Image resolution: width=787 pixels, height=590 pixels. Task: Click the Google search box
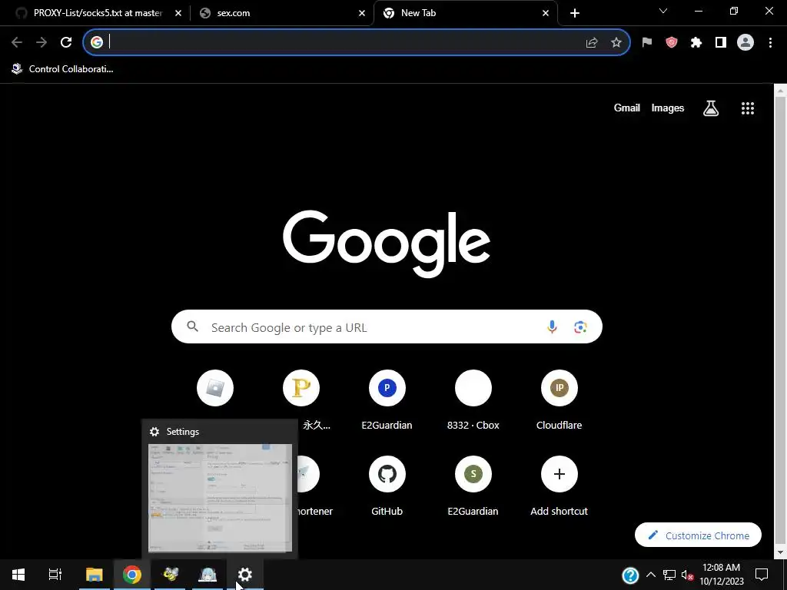point(387,326)
